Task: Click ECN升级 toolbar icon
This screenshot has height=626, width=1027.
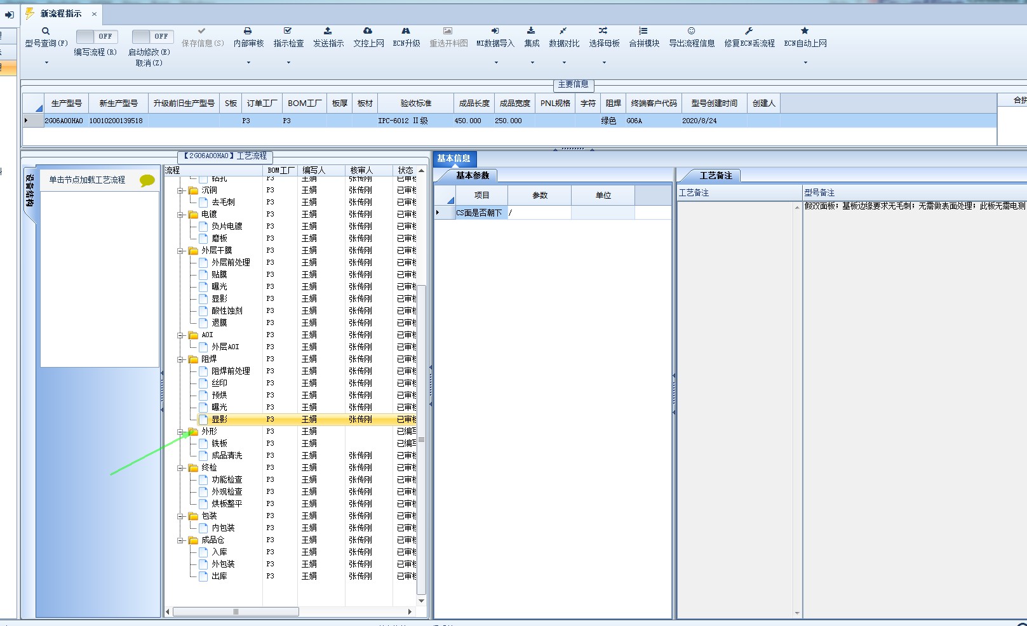Action: click(x=406, y=30)
